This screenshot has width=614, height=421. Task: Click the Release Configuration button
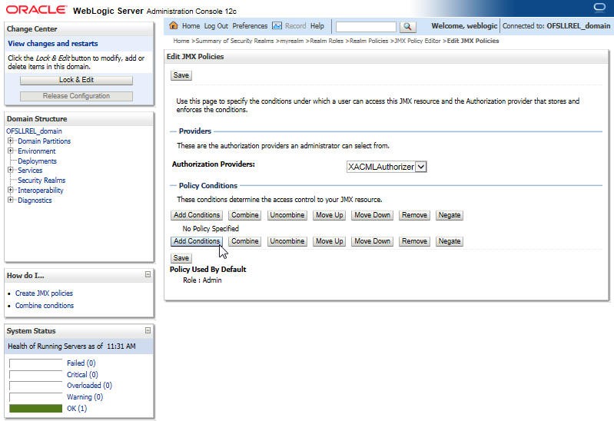tap(76, 96)
